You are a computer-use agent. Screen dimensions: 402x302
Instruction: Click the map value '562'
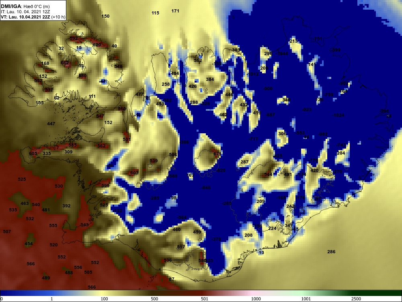[x=102, y=146]
